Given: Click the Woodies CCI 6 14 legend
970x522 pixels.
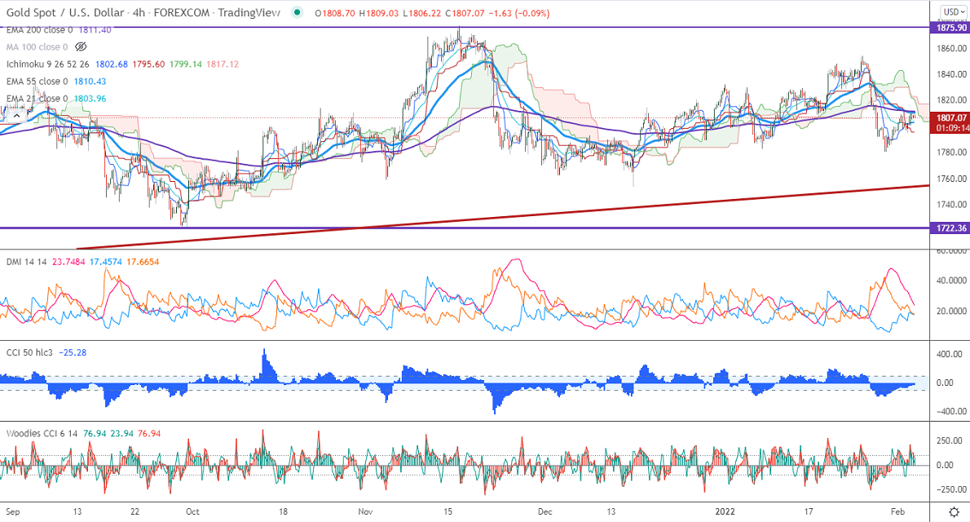Looking at the screenshot, I should [42, 433].
